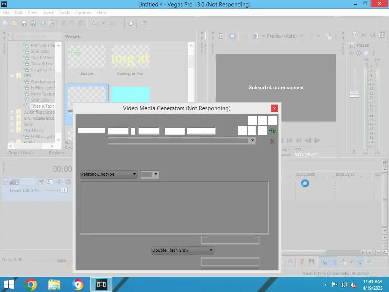Switch to the Explorer tab

(56, 153)
